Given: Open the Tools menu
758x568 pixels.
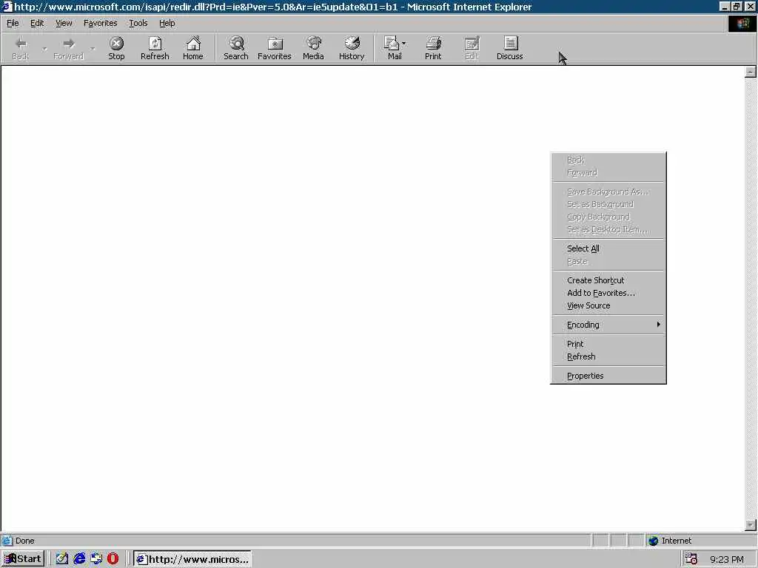Looking at the screenshot, I should 138,23.
